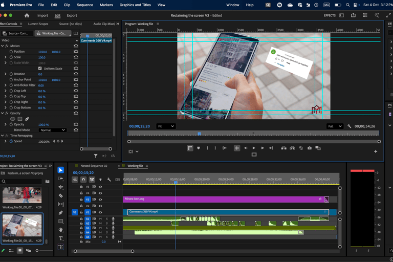The height and width of the screenshot is (262, 393).
Task: Click the Import workspace button
Action: coord(42,15)
